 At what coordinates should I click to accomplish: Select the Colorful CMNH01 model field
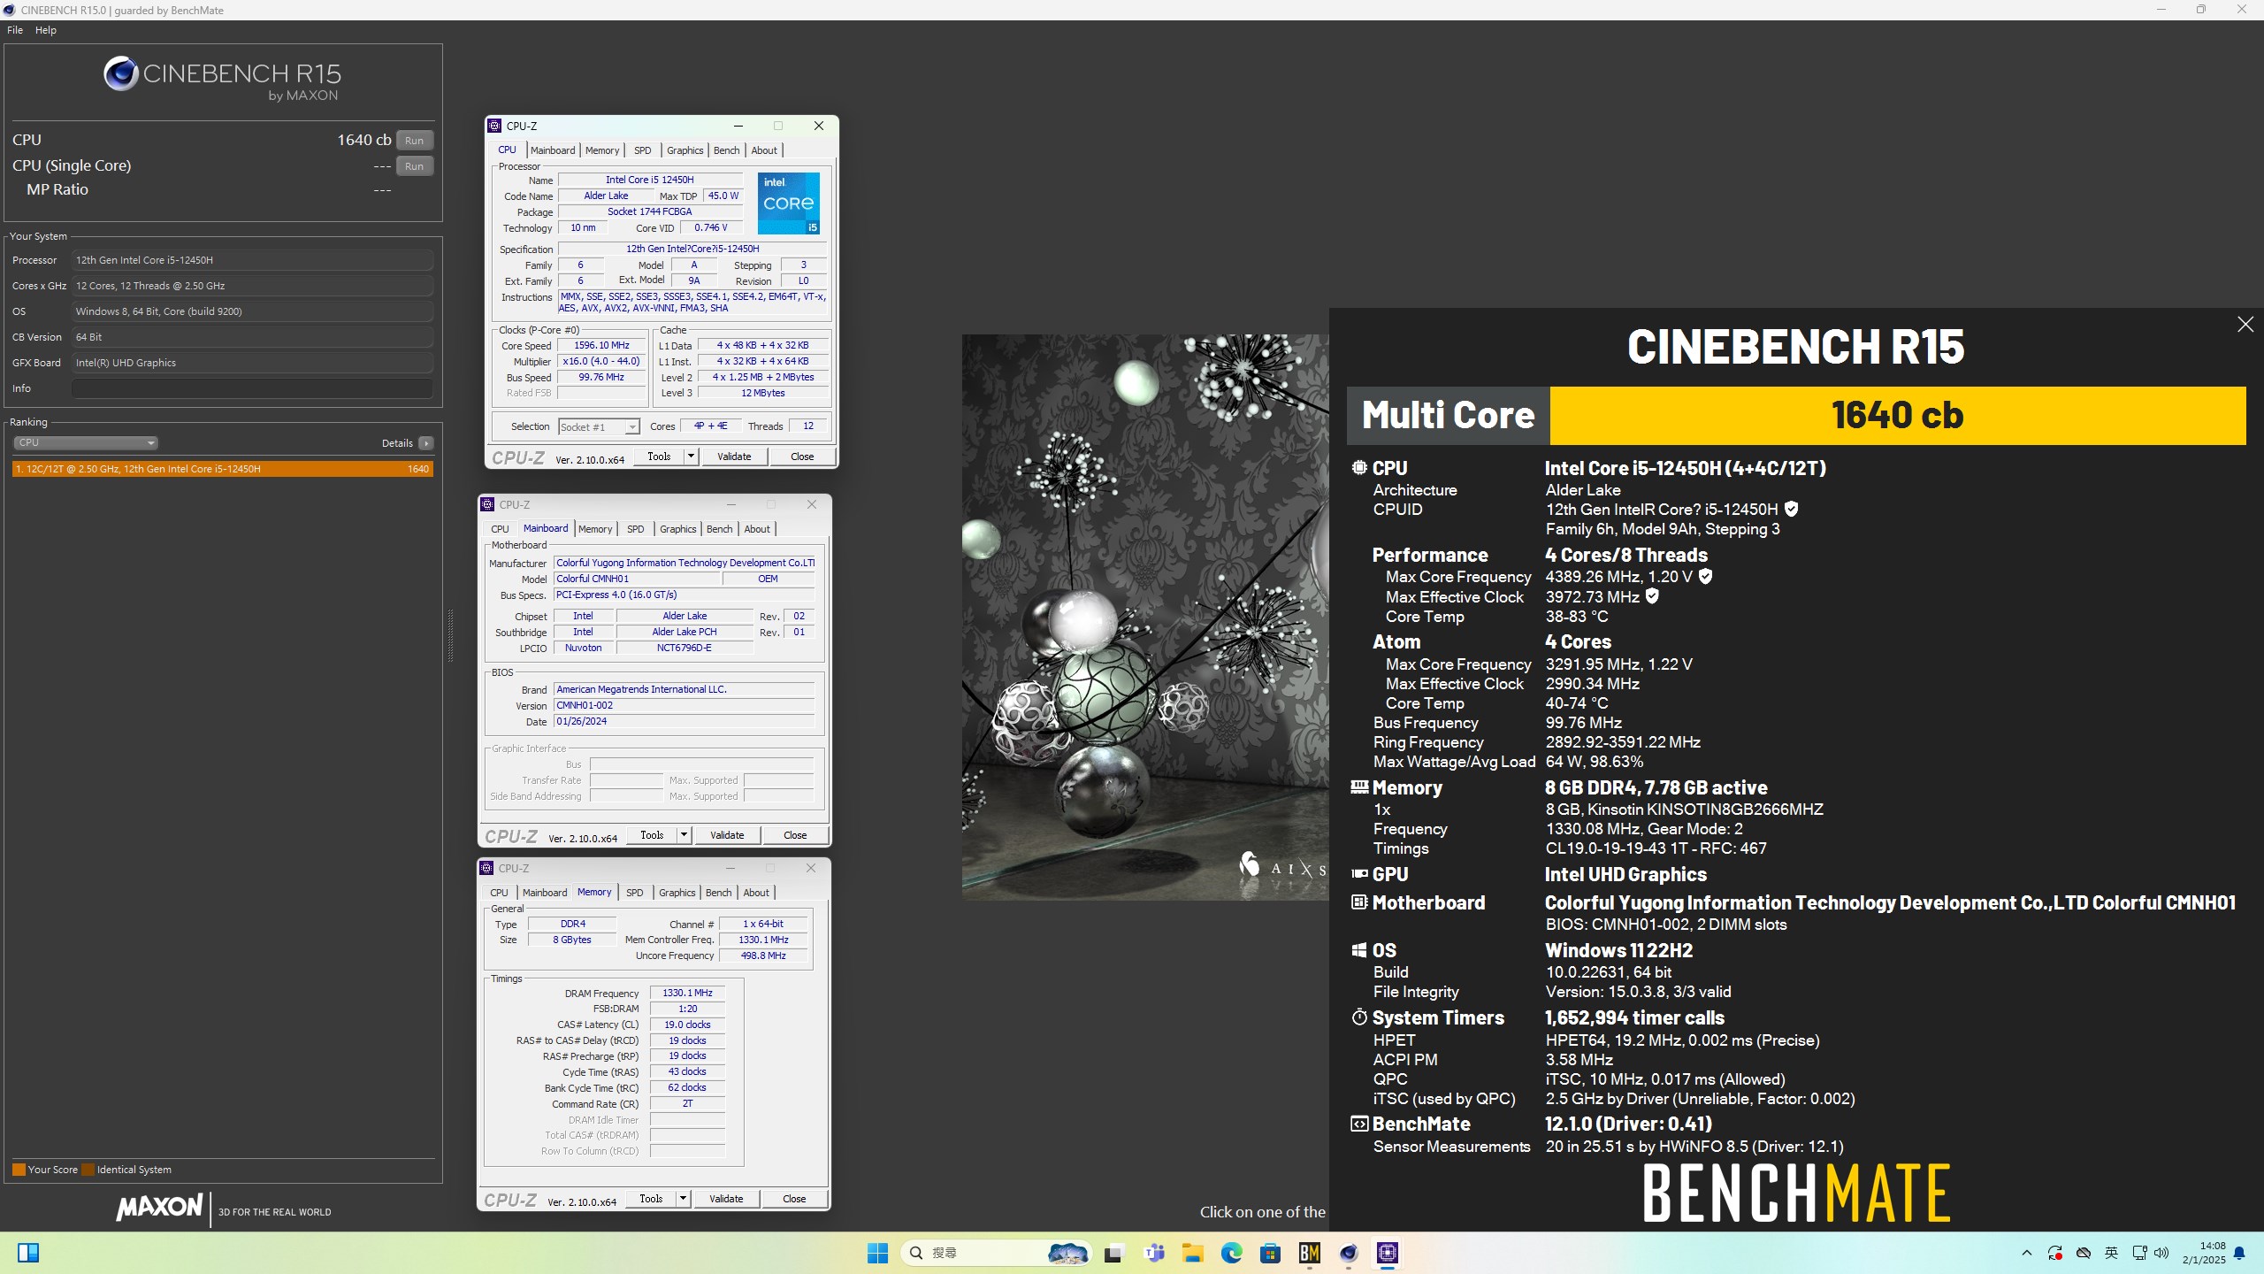(x=637, y=579)
